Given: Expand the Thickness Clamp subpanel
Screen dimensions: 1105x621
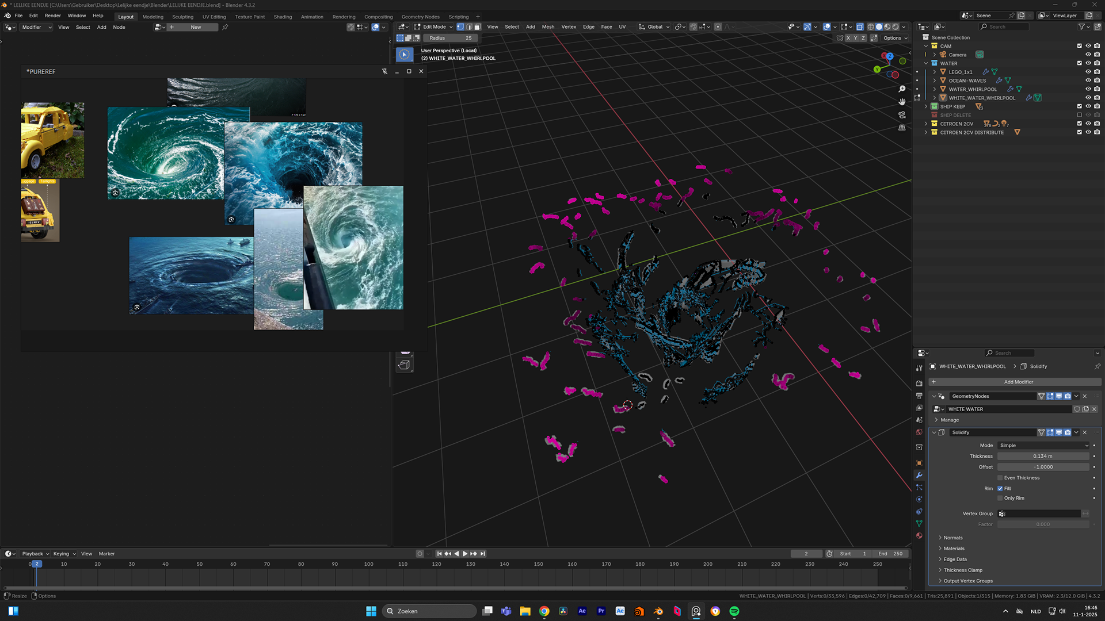Looking at the screenshot, I should pyautogui.click(x=962, y=570).
